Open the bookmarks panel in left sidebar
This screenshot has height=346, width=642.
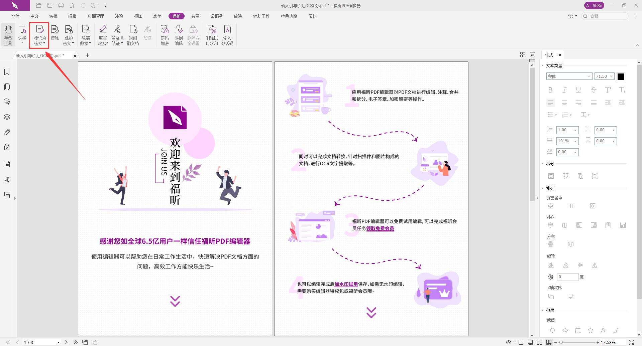coord(7,72)
